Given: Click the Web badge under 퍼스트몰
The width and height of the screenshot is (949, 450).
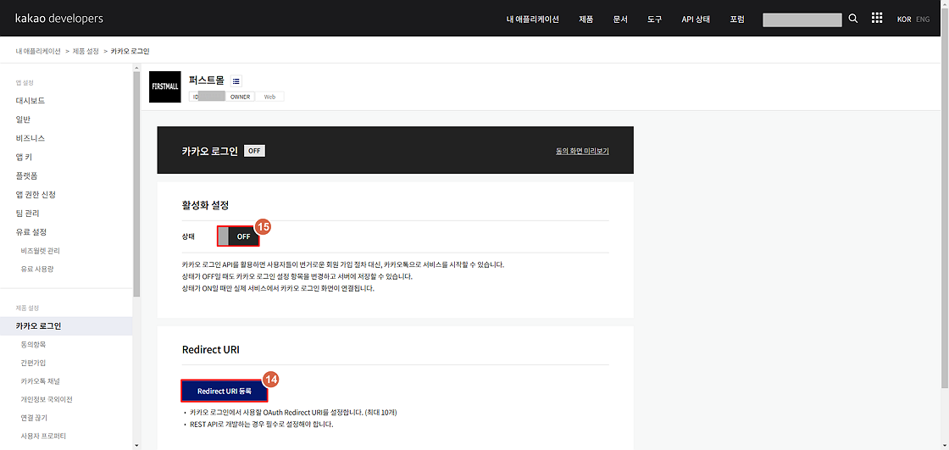Looking at the screenshot, I should click(269, 97).
